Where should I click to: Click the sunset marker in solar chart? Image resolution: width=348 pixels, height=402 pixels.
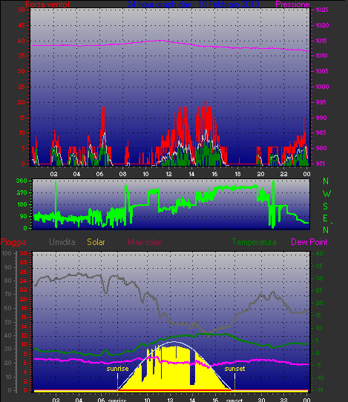[x=234, y=369]
